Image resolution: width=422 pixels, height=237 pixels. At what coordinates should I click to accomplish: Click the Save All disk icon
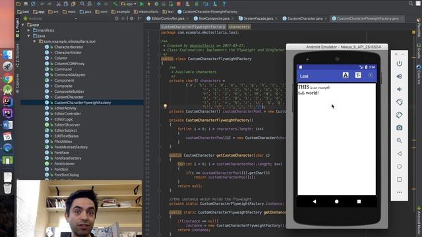[x=26, y=4]
